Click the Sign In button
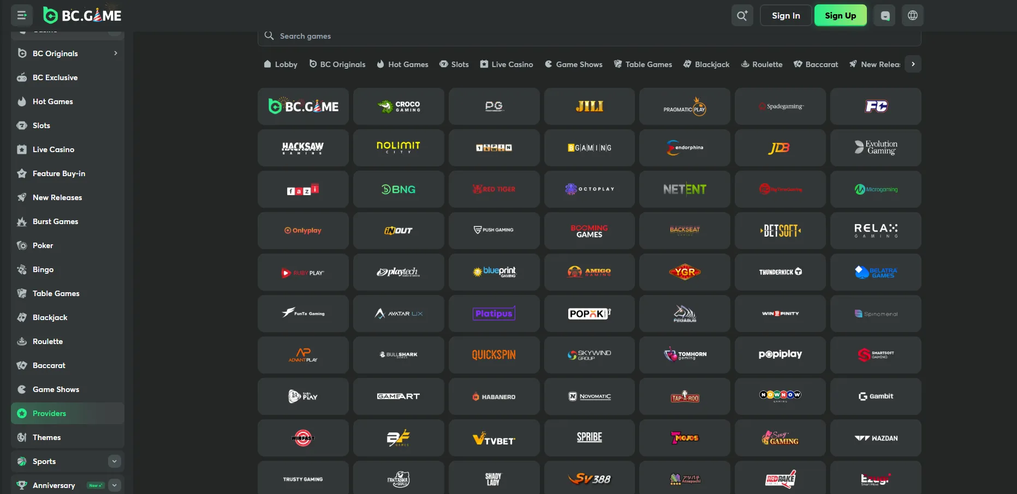 point(786,15)
